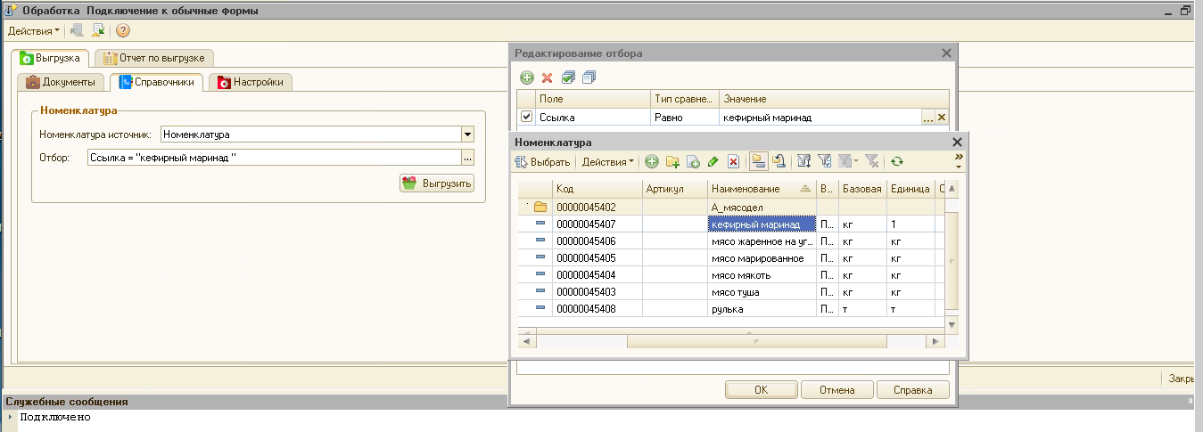Select row кефирный маринад in Номенклатура
Image resolution: width=1203 pixels, height=432 pixels.
[731, 224]
